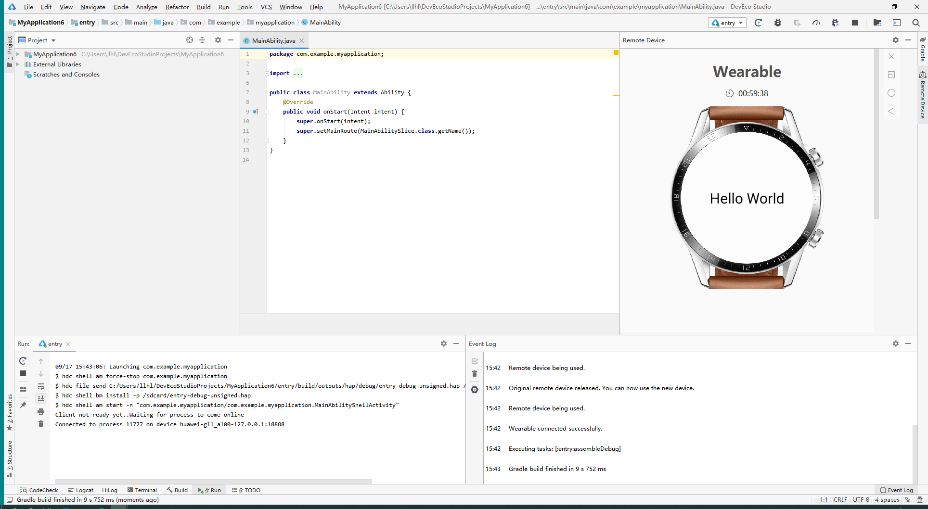Change the UTF-8 encoding in status bar
The width and height of the screenshot is (928, 509).
coord(861,500)
